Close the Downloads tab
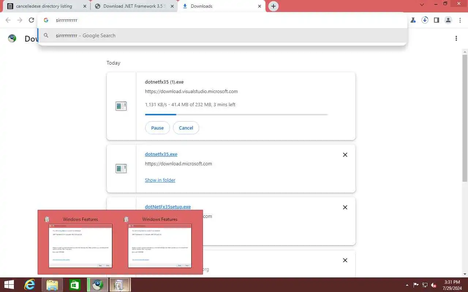Image resolution: width=468 pixels, height=292 pixels. [260, 6]
